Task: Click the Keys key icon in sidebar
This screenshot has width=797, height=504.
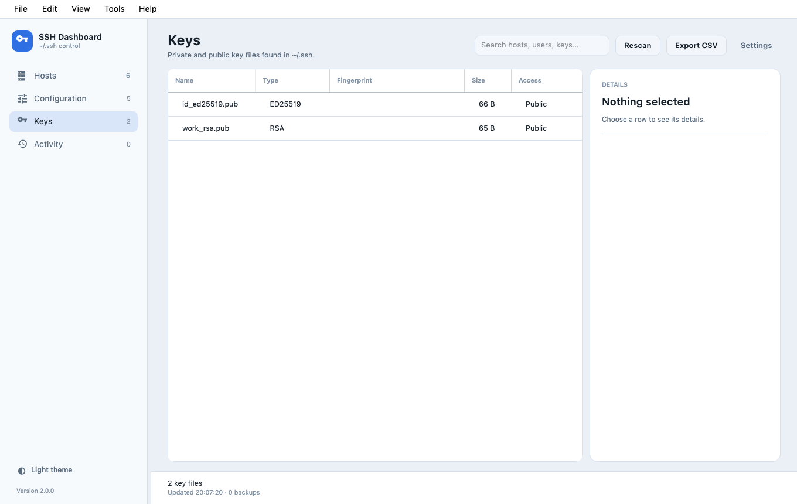Action: tap(22, 121)
